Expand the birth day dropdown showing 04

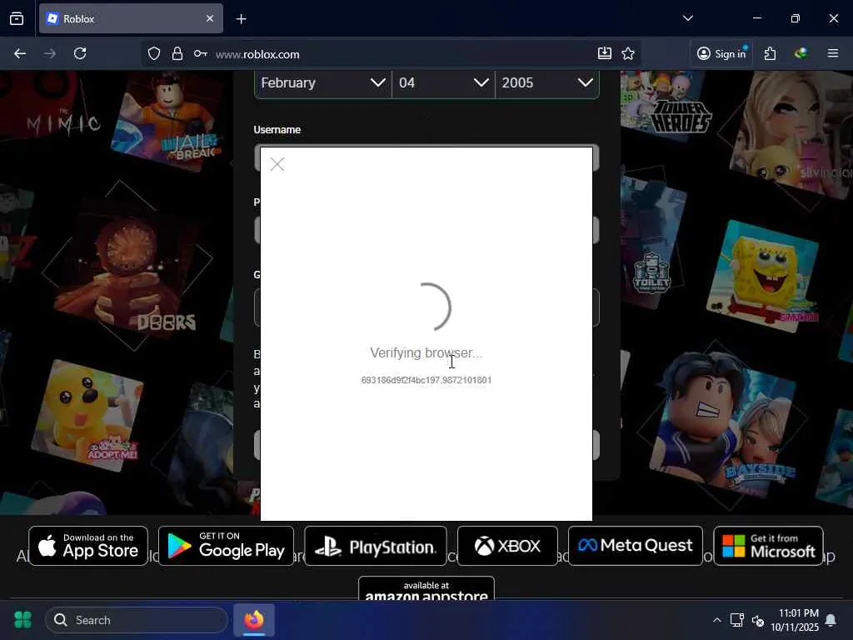coord(443,82)
